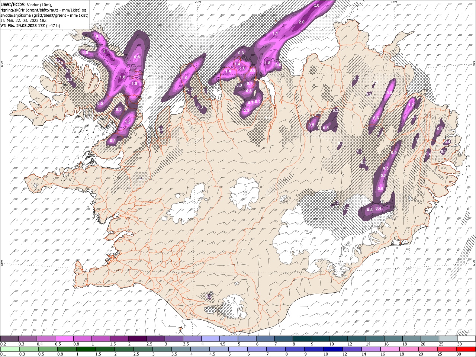Click the bright pink 0.5–0.8 swatch in top legend

coord(64,339)
